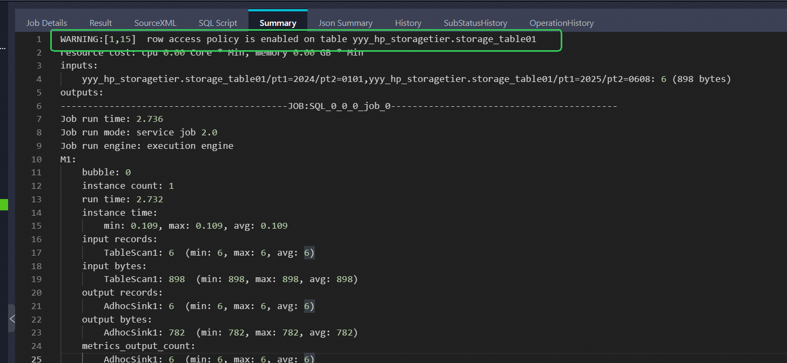Viewport: 787px width, 363px height.
Task: Click line number 4 in the gutter
Action: pyautogui.click(x=39, y=79)
